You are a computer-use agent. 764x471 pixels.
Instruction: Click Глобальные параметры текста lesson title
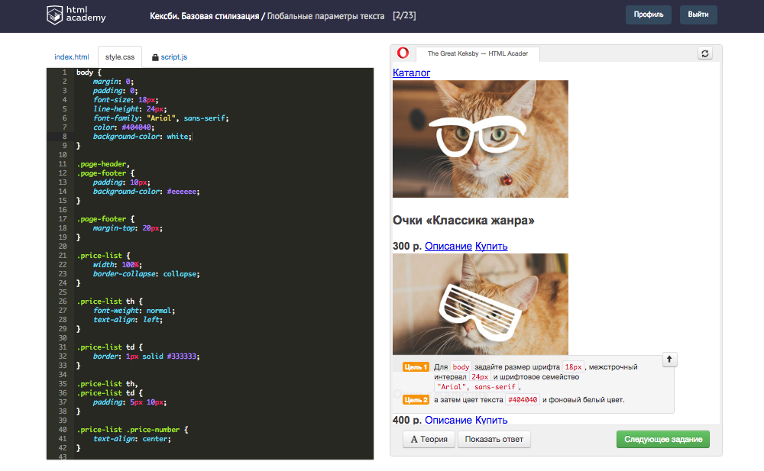[x=325, y=16]
